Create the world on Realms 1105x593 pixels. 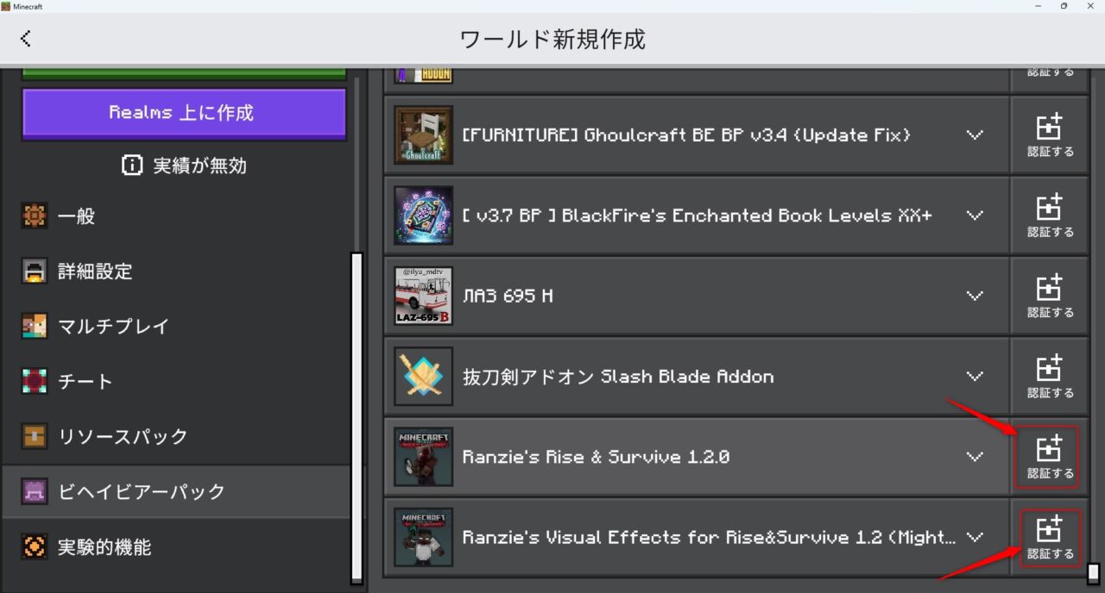184,113
